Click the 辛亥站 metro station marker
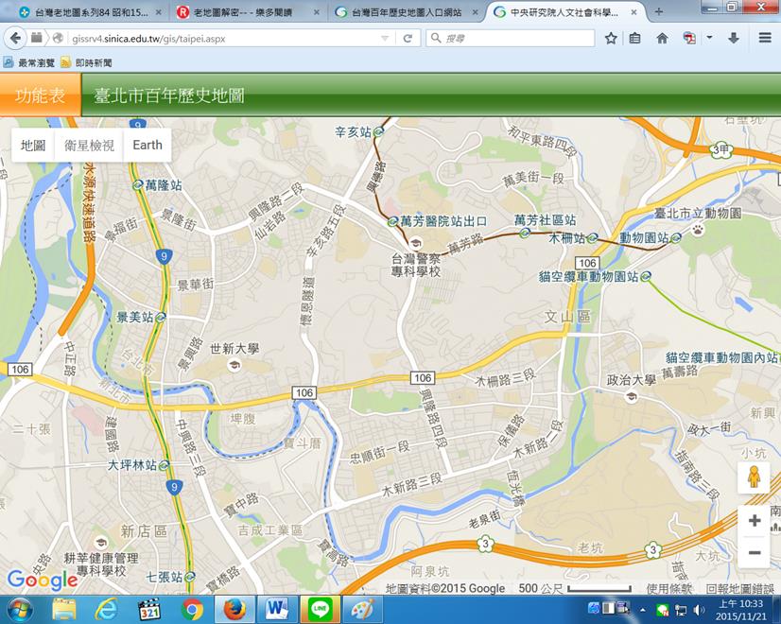Image resolution: width=781 pixels, height=624 pixels. 378,131
